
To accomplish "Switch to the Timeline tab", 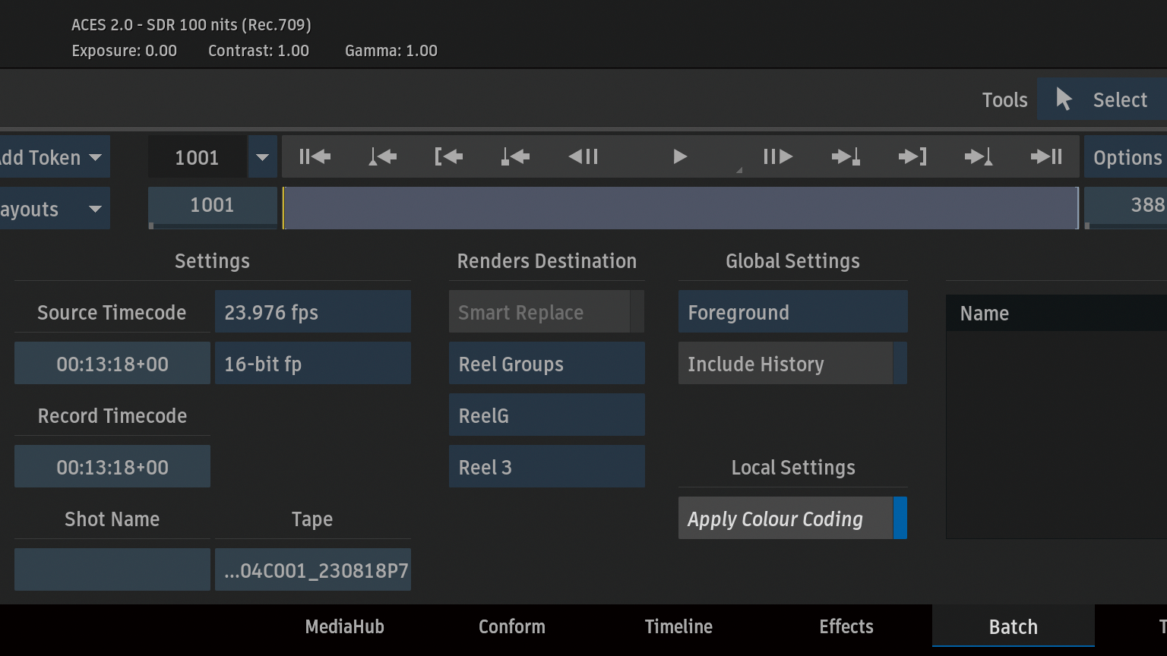I will (678, 626).
